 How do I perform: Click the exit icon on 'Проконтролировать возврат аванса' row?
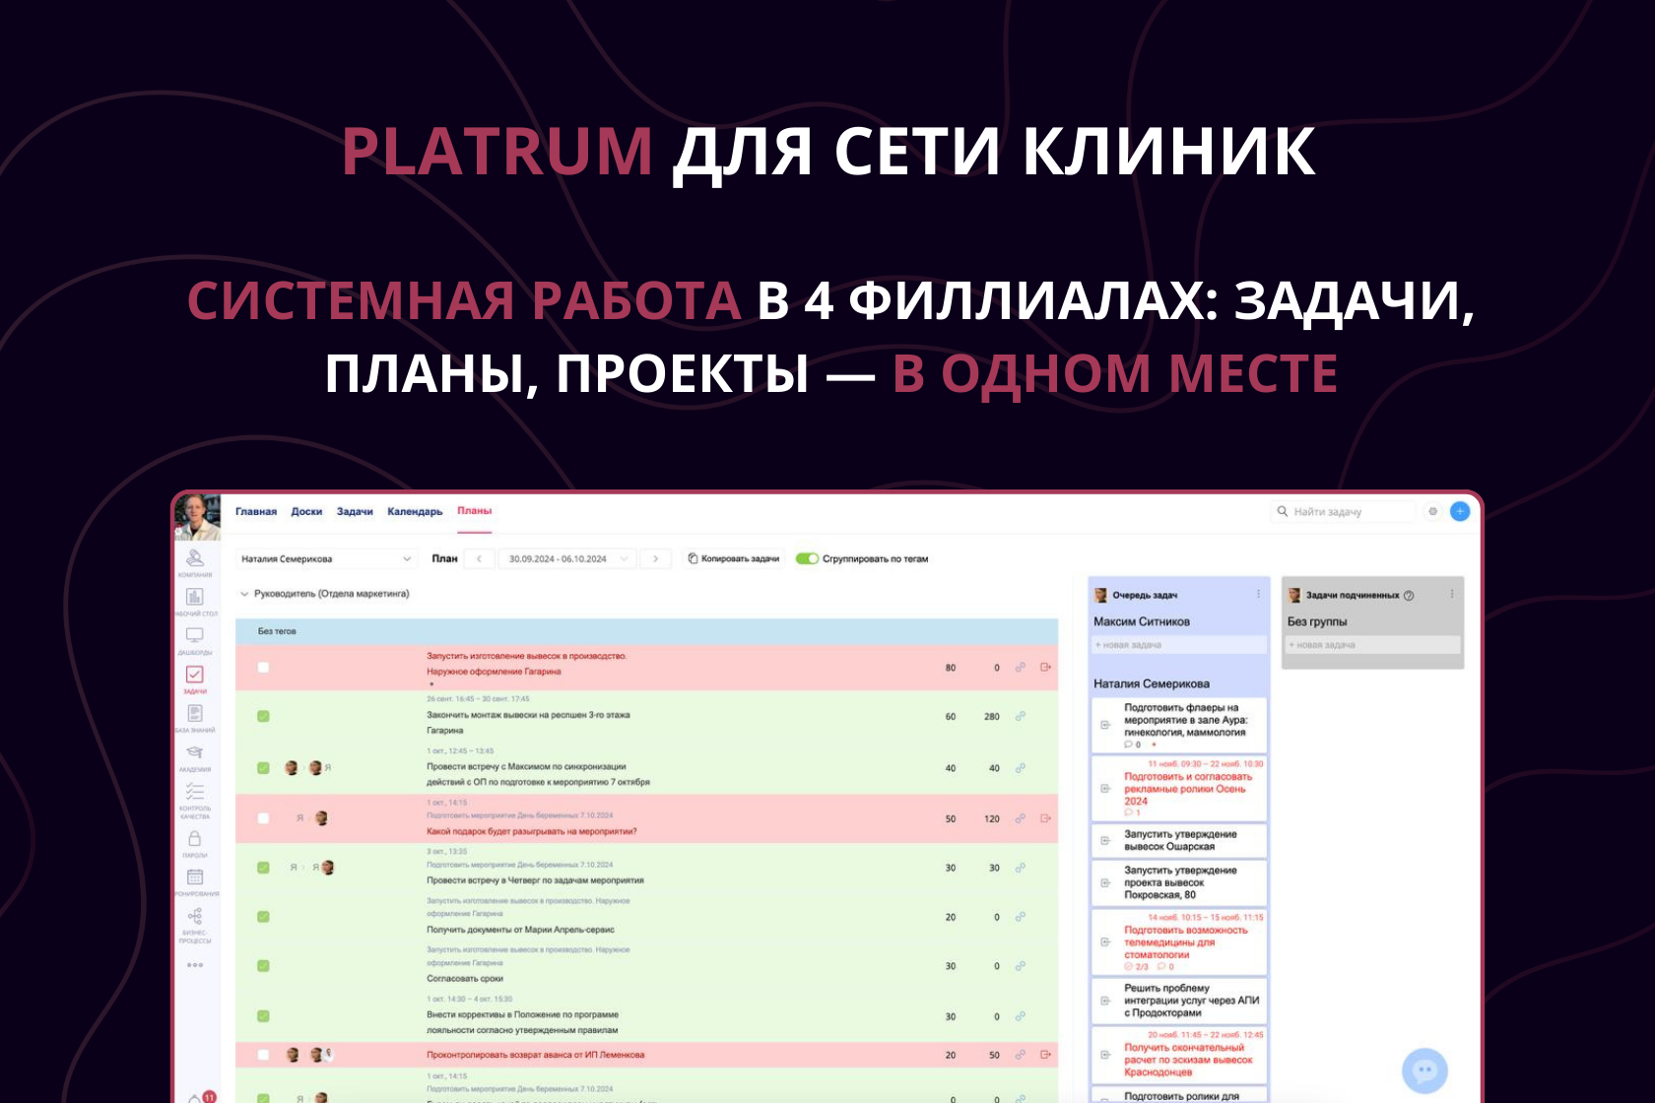[x=1046, y=1055]
